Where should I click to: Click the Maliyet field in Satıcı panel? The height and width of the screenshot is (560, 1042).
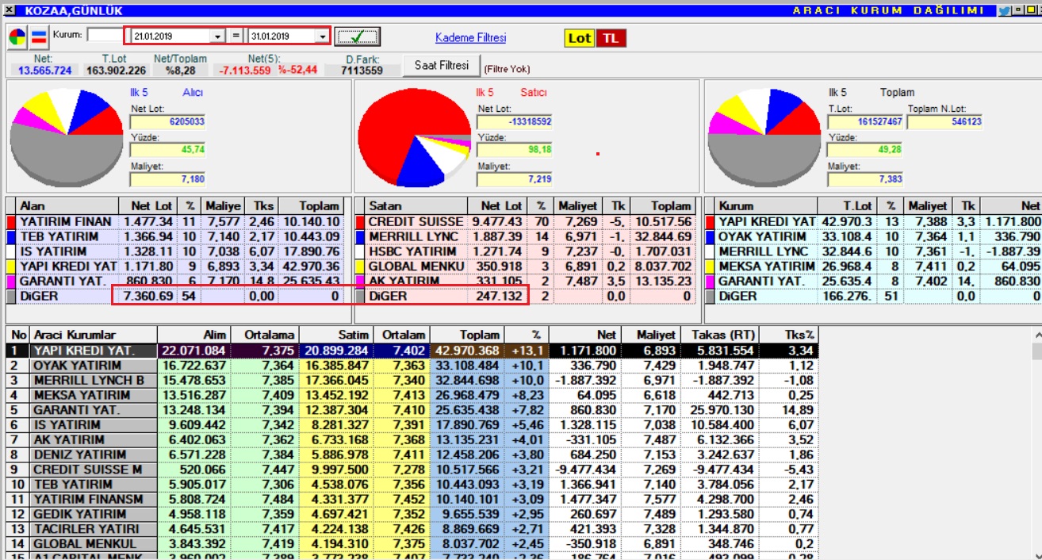[515, 179]
